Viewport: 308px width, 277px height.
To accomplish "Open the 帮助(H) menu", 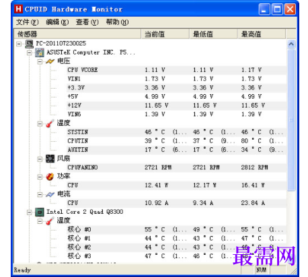I will 117,22.
